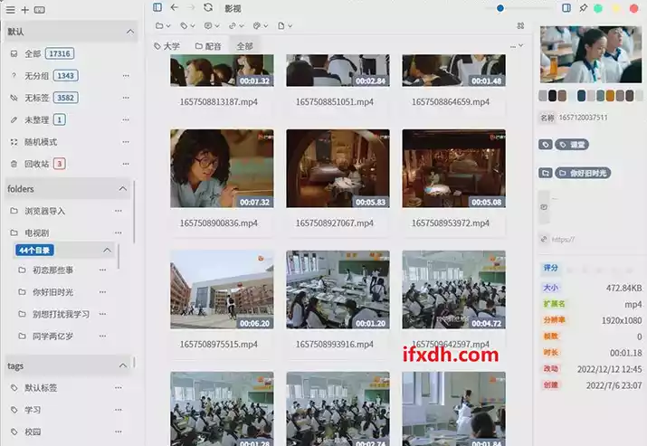Open more options for 初恋那些事
Screen dimensions: 647x446
(x=103, y=270)
